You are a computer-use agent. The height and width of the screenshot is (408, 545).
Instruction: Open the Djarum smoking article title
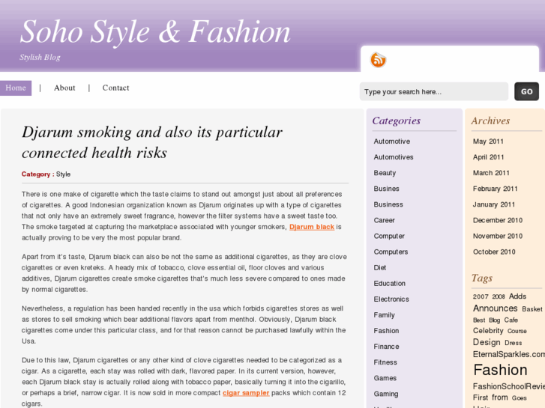152,142
